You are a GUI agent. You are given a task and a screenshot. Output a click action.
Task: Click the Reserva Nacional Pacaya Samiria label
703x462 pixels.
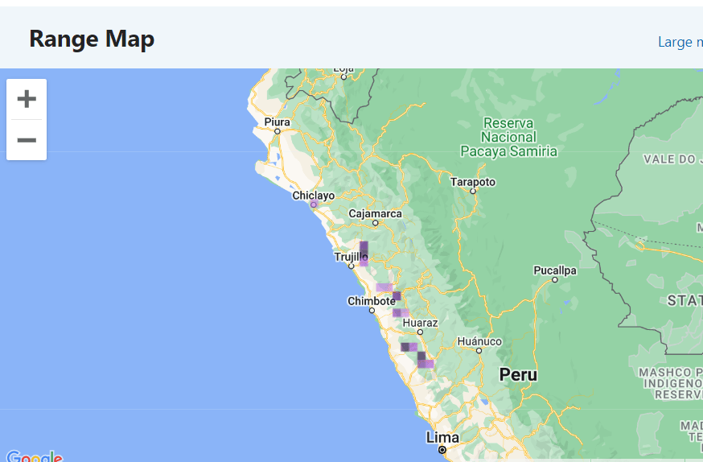[508, 138]
